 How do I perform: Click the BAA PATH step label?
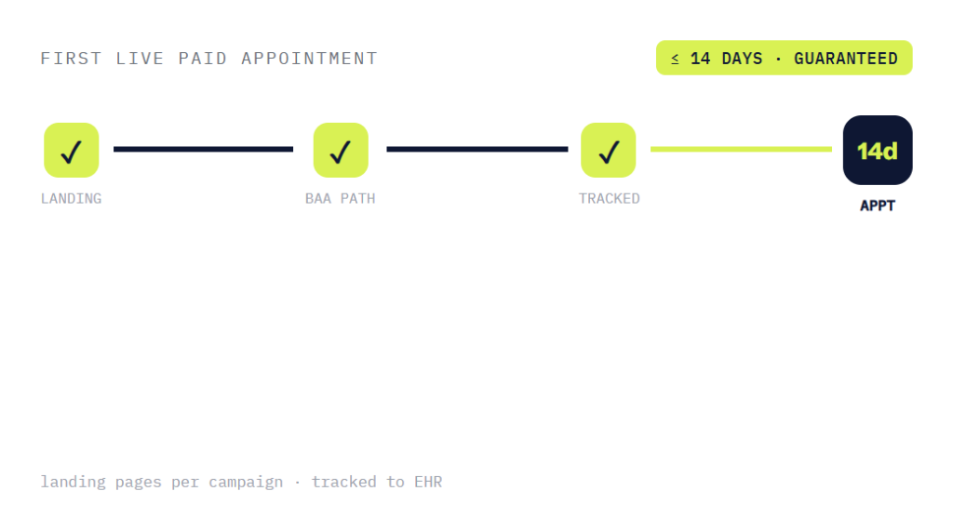[x=341, y=199]
